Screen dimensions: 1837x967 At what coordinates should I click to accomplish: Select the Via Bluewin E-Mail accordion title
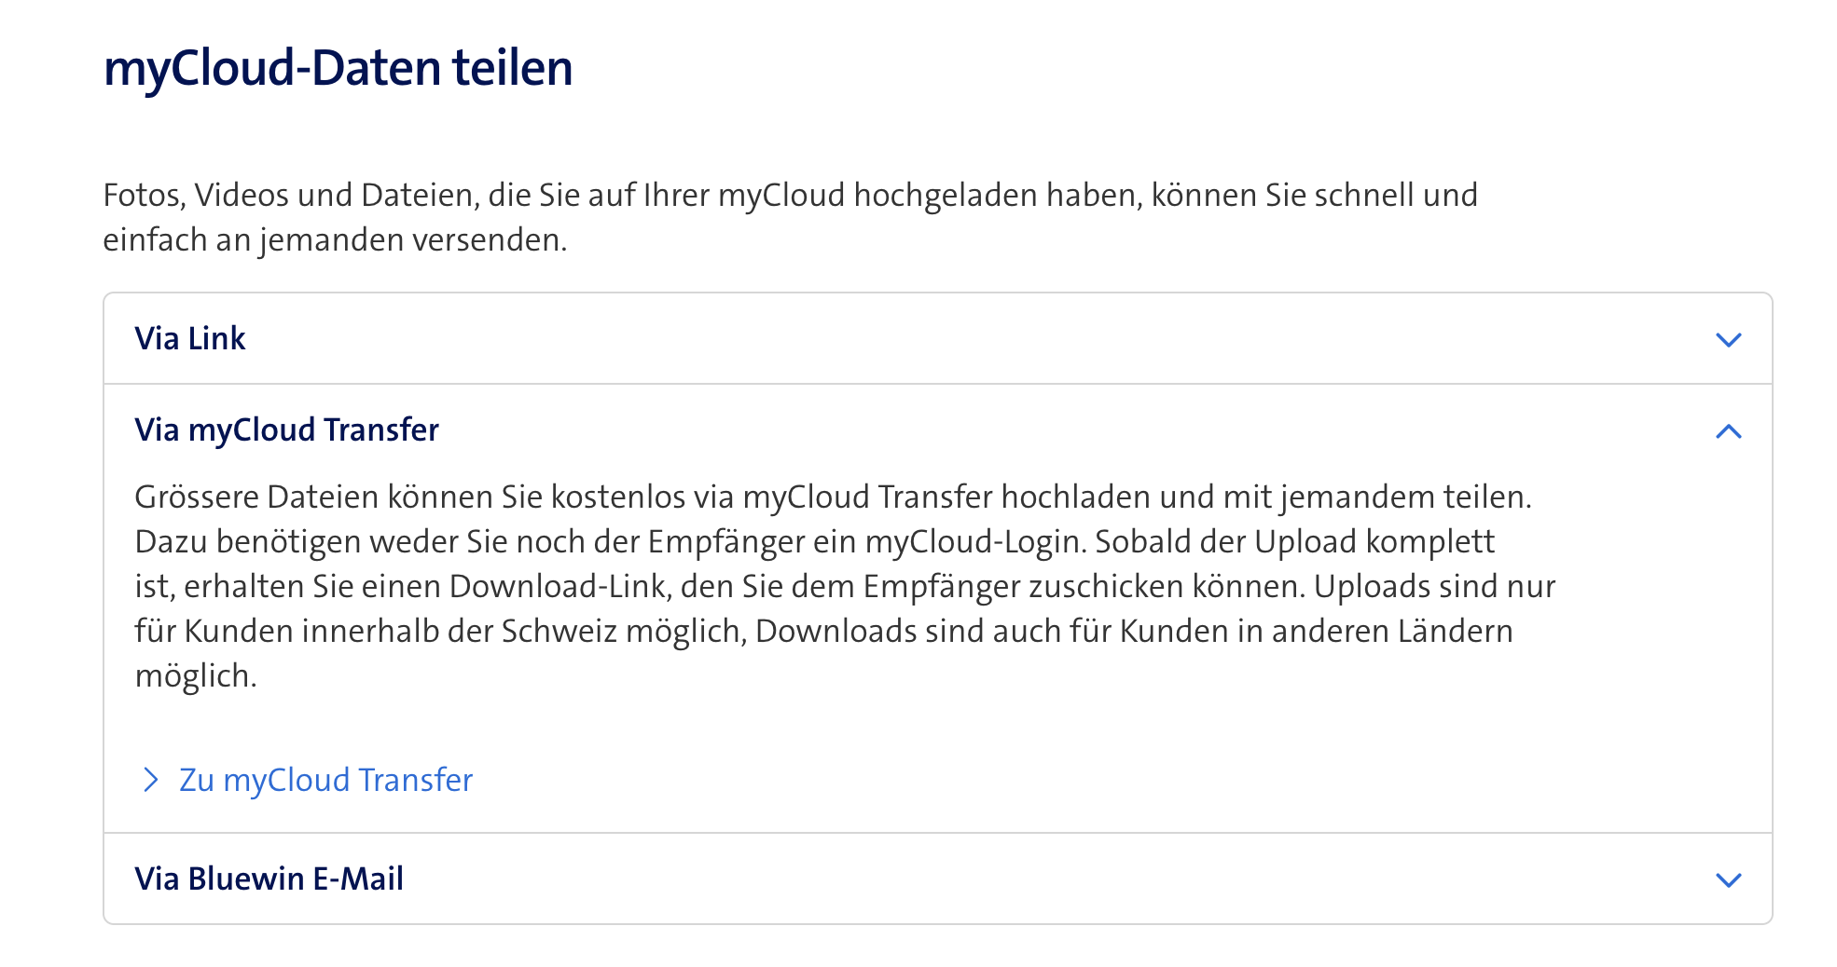[269, 878]
